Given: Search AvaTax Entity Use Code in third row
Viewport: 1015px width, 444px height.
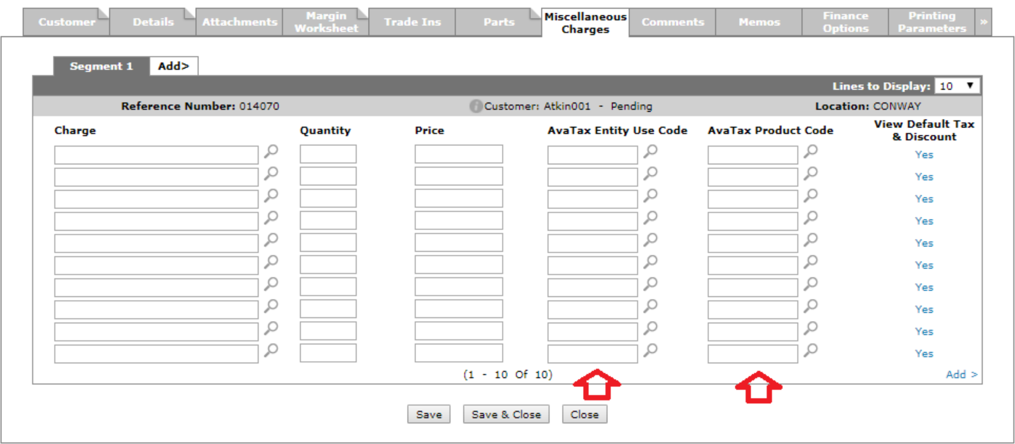Looking at the screenshot, I should click(650, 196).
